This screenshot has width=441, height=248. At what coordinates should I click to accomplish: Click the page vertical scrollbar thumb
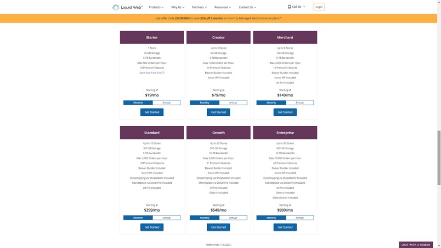439,158
